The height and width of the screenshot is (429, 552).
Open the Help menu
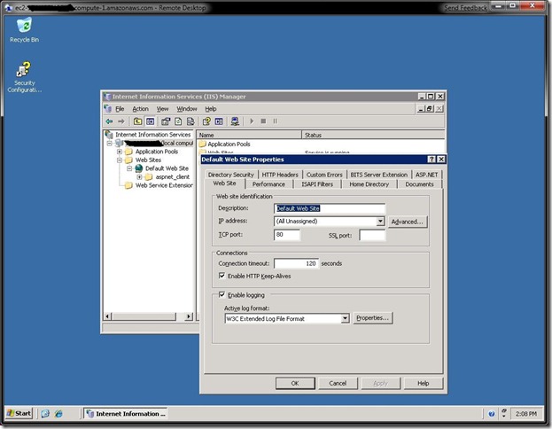tap(211, 109)
